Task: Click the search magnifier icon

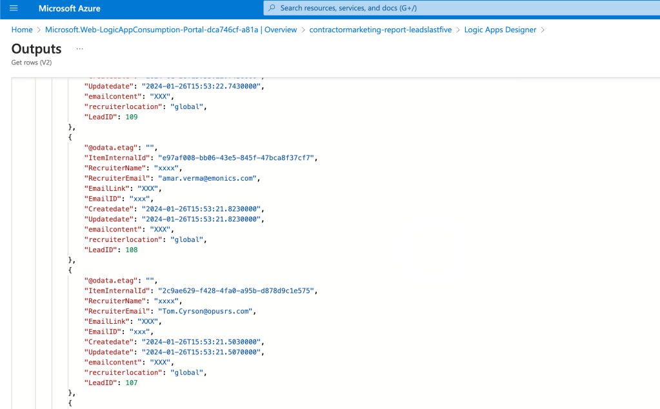Action: pyautogui.click(x=272, y=8)
